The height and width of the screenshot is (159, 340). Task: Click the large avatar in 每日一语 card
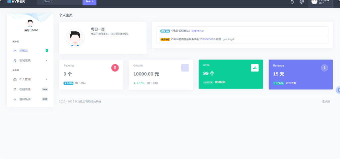75,38
